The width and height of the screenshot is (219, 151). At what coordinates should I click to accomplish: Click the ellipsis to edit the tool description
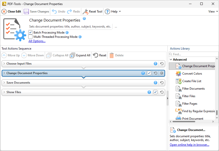(x=116, y=27)
